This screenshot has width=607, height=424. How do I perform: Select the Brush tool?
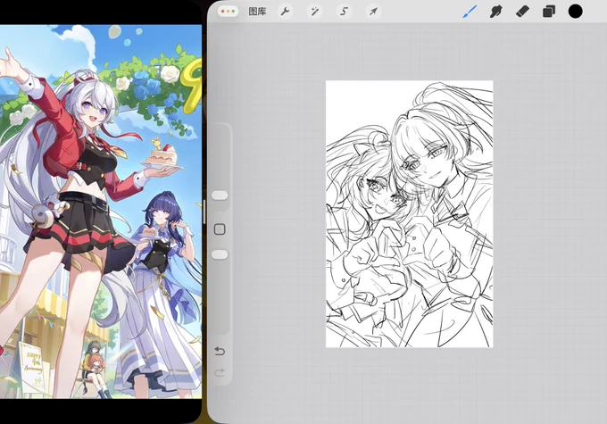coord(470,12)
